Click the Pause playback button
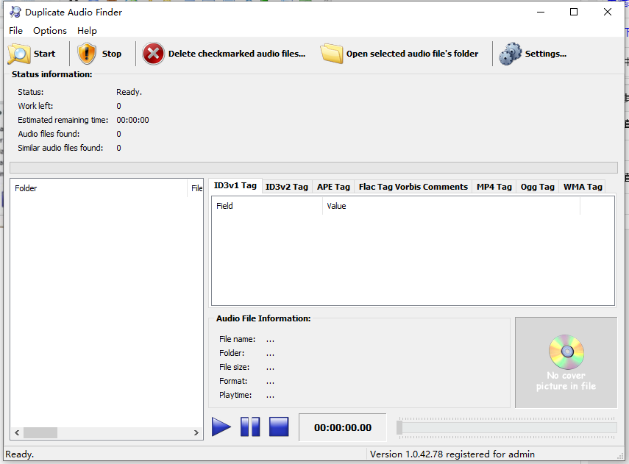Viewport: 629px width, 464px height. click(x=250, y=426)
